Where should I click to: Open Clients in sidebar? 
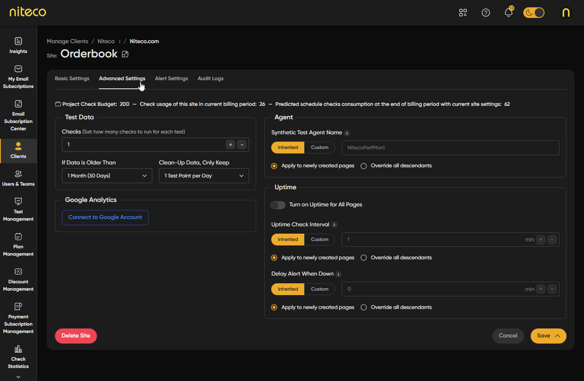[x=18, y=151]
